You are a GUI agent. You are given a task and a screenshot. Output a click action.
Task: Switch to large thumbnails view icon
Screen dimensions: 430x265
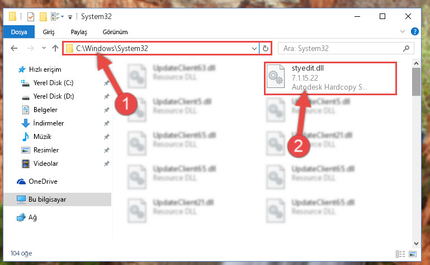point(413,254)
